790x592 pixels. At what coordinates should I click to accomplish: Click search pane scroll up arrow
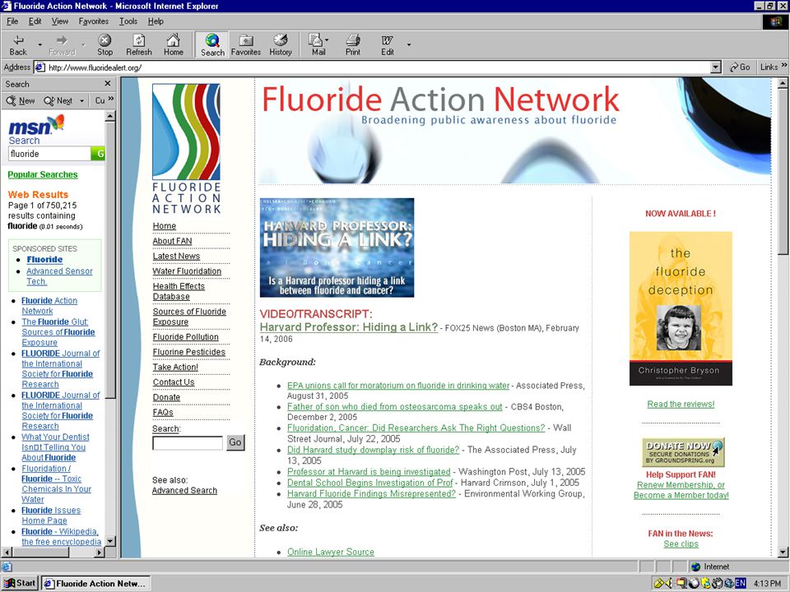[110, 116]
